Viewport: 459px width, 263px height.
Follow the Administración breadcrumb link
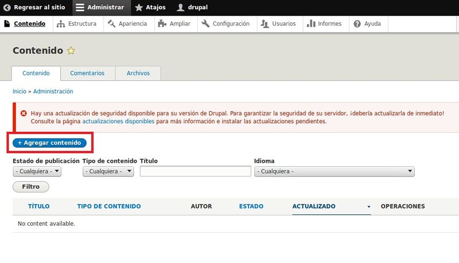[53, 91]
